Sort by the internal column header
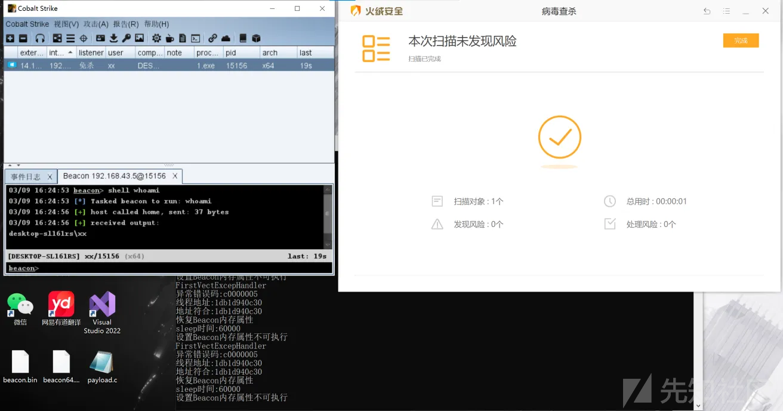 61,53
